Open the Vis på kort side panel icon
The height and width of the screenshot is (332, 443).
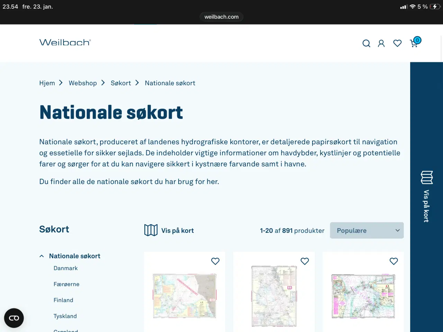[426, 177]
